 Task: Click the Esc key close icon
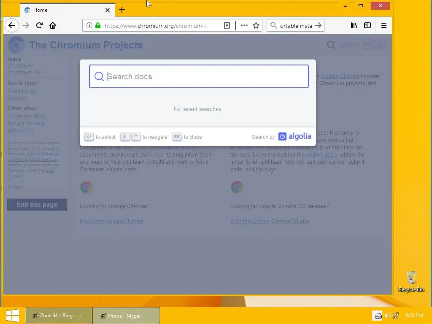point(177,137)
